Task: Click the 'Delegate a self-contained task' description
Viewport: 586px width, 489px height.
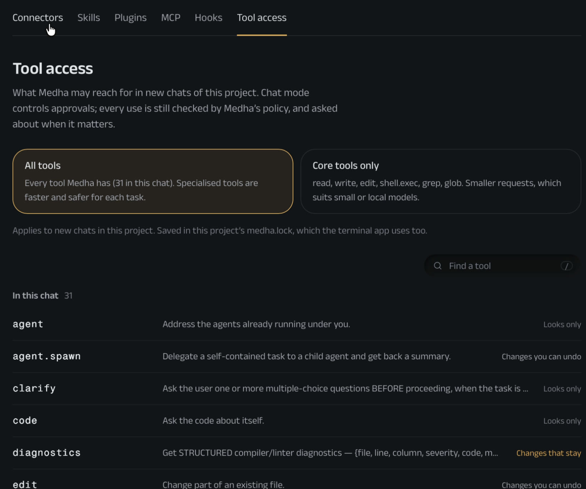Action: (x=307, y=356)
